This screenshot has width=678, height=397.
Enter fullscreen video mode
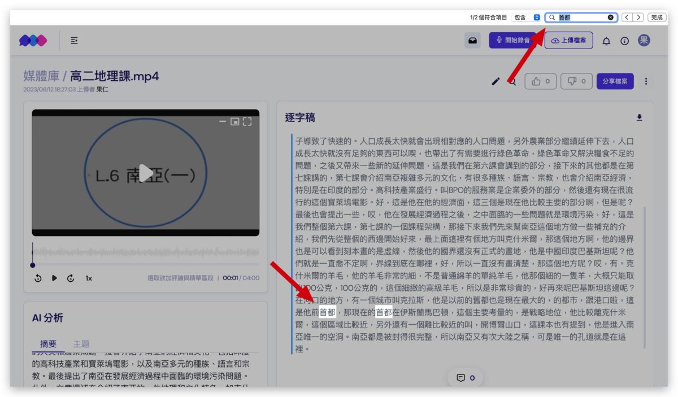(247, 121)
